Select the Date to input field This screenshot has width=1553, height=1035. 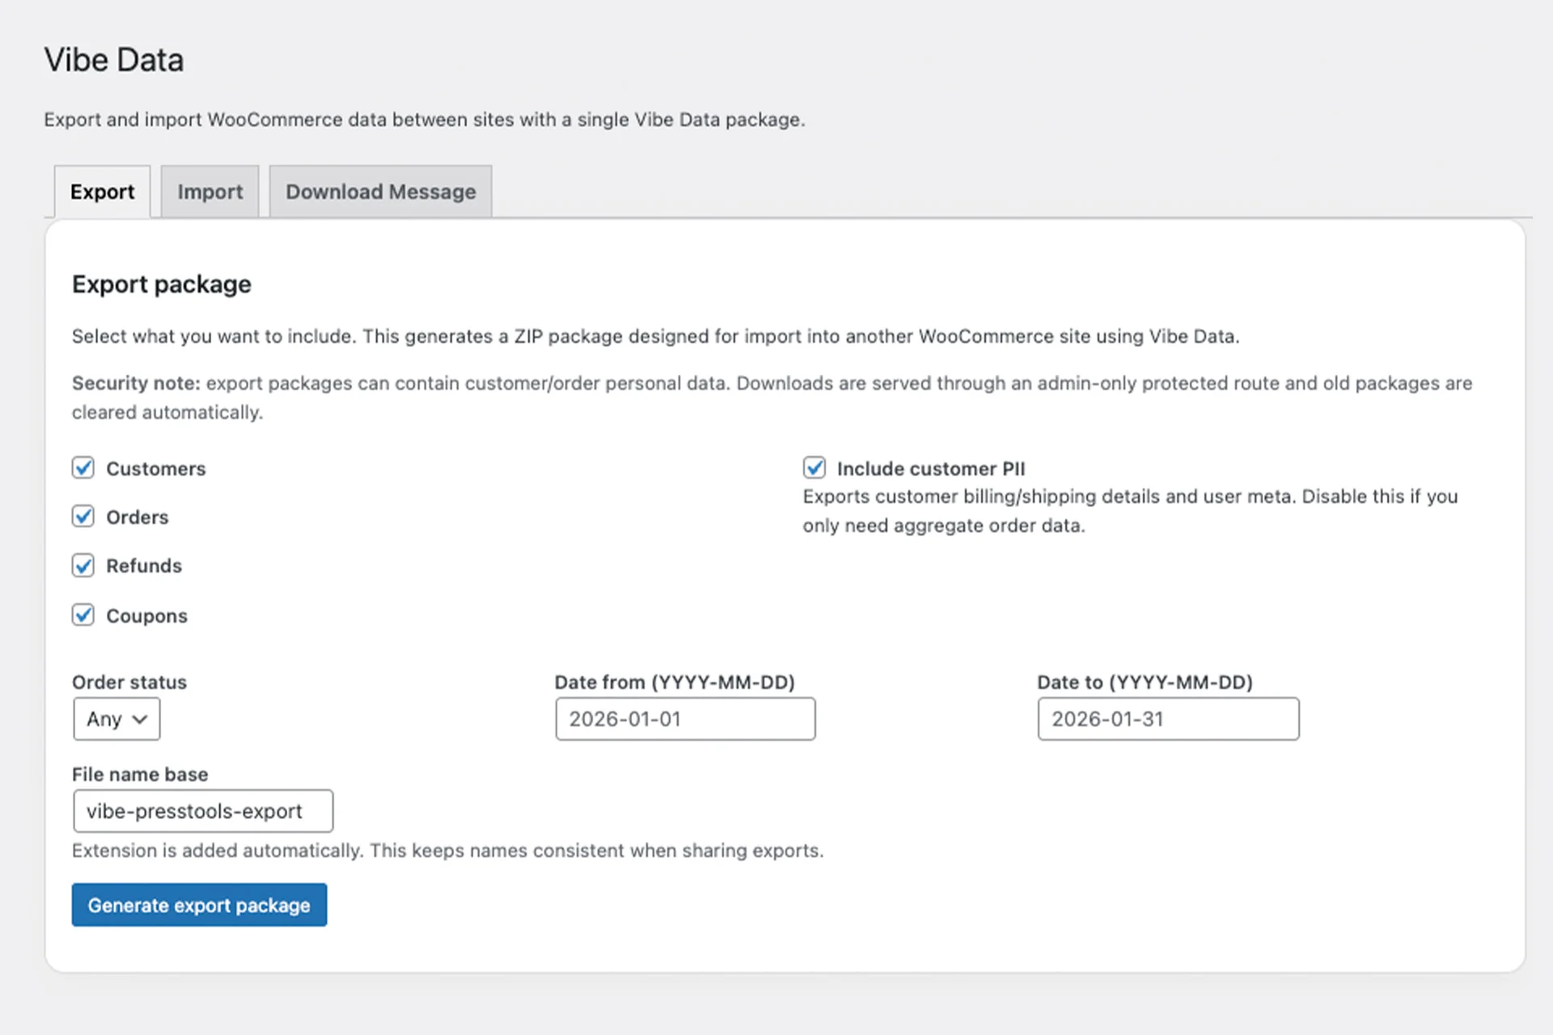coord(1169,719)
